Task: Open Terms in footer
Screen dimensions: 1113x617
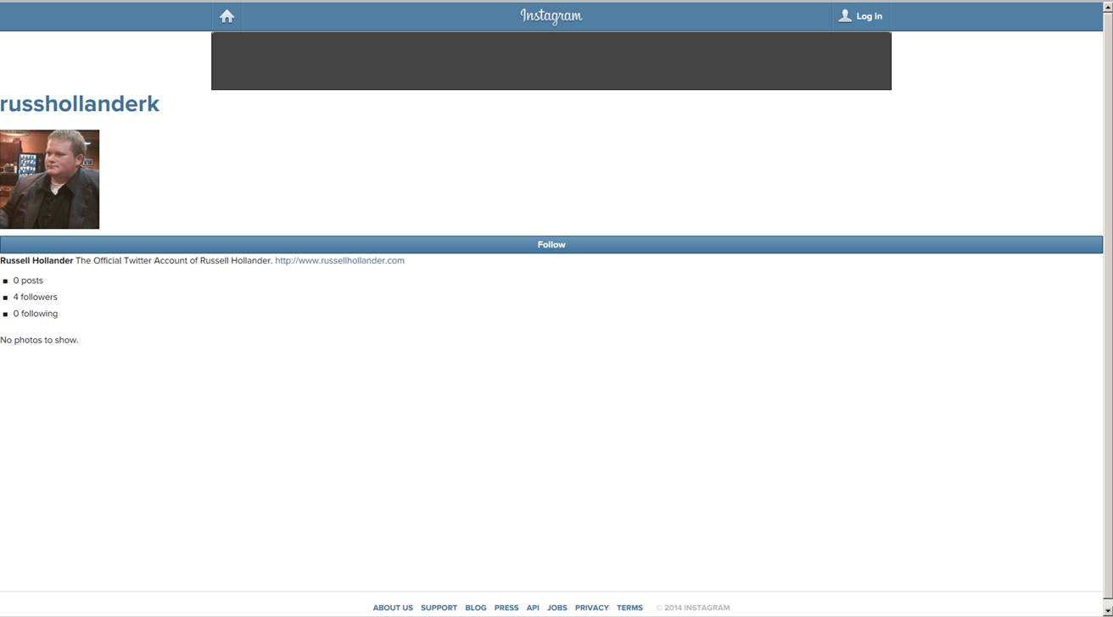Action: coord(629,608)
